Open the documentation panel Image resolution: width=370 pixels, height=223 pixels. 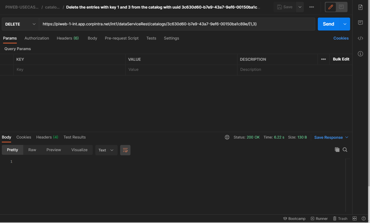360,7
